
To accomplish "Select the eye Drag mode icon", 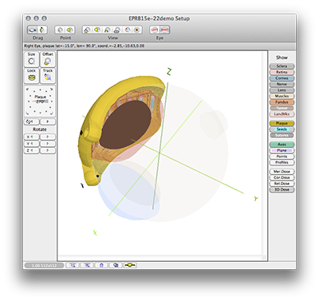I will point(33,30).
